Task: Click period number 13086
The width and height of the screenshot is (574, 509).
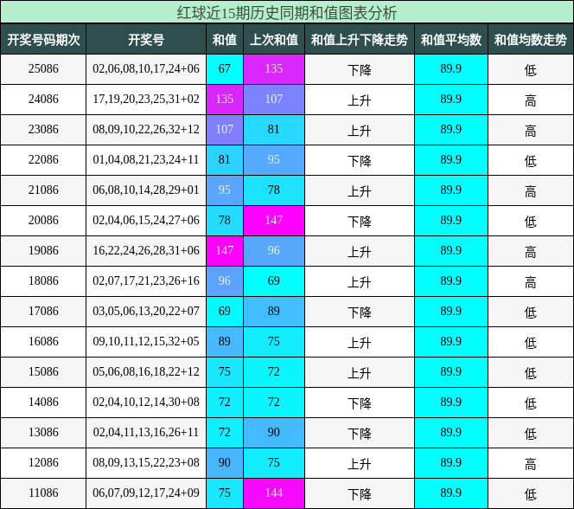Action: coord(43,433)
